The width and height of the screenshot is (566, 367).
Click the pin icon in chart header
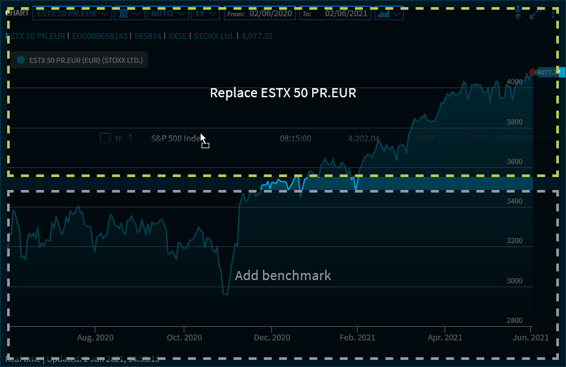pos(518,14)
